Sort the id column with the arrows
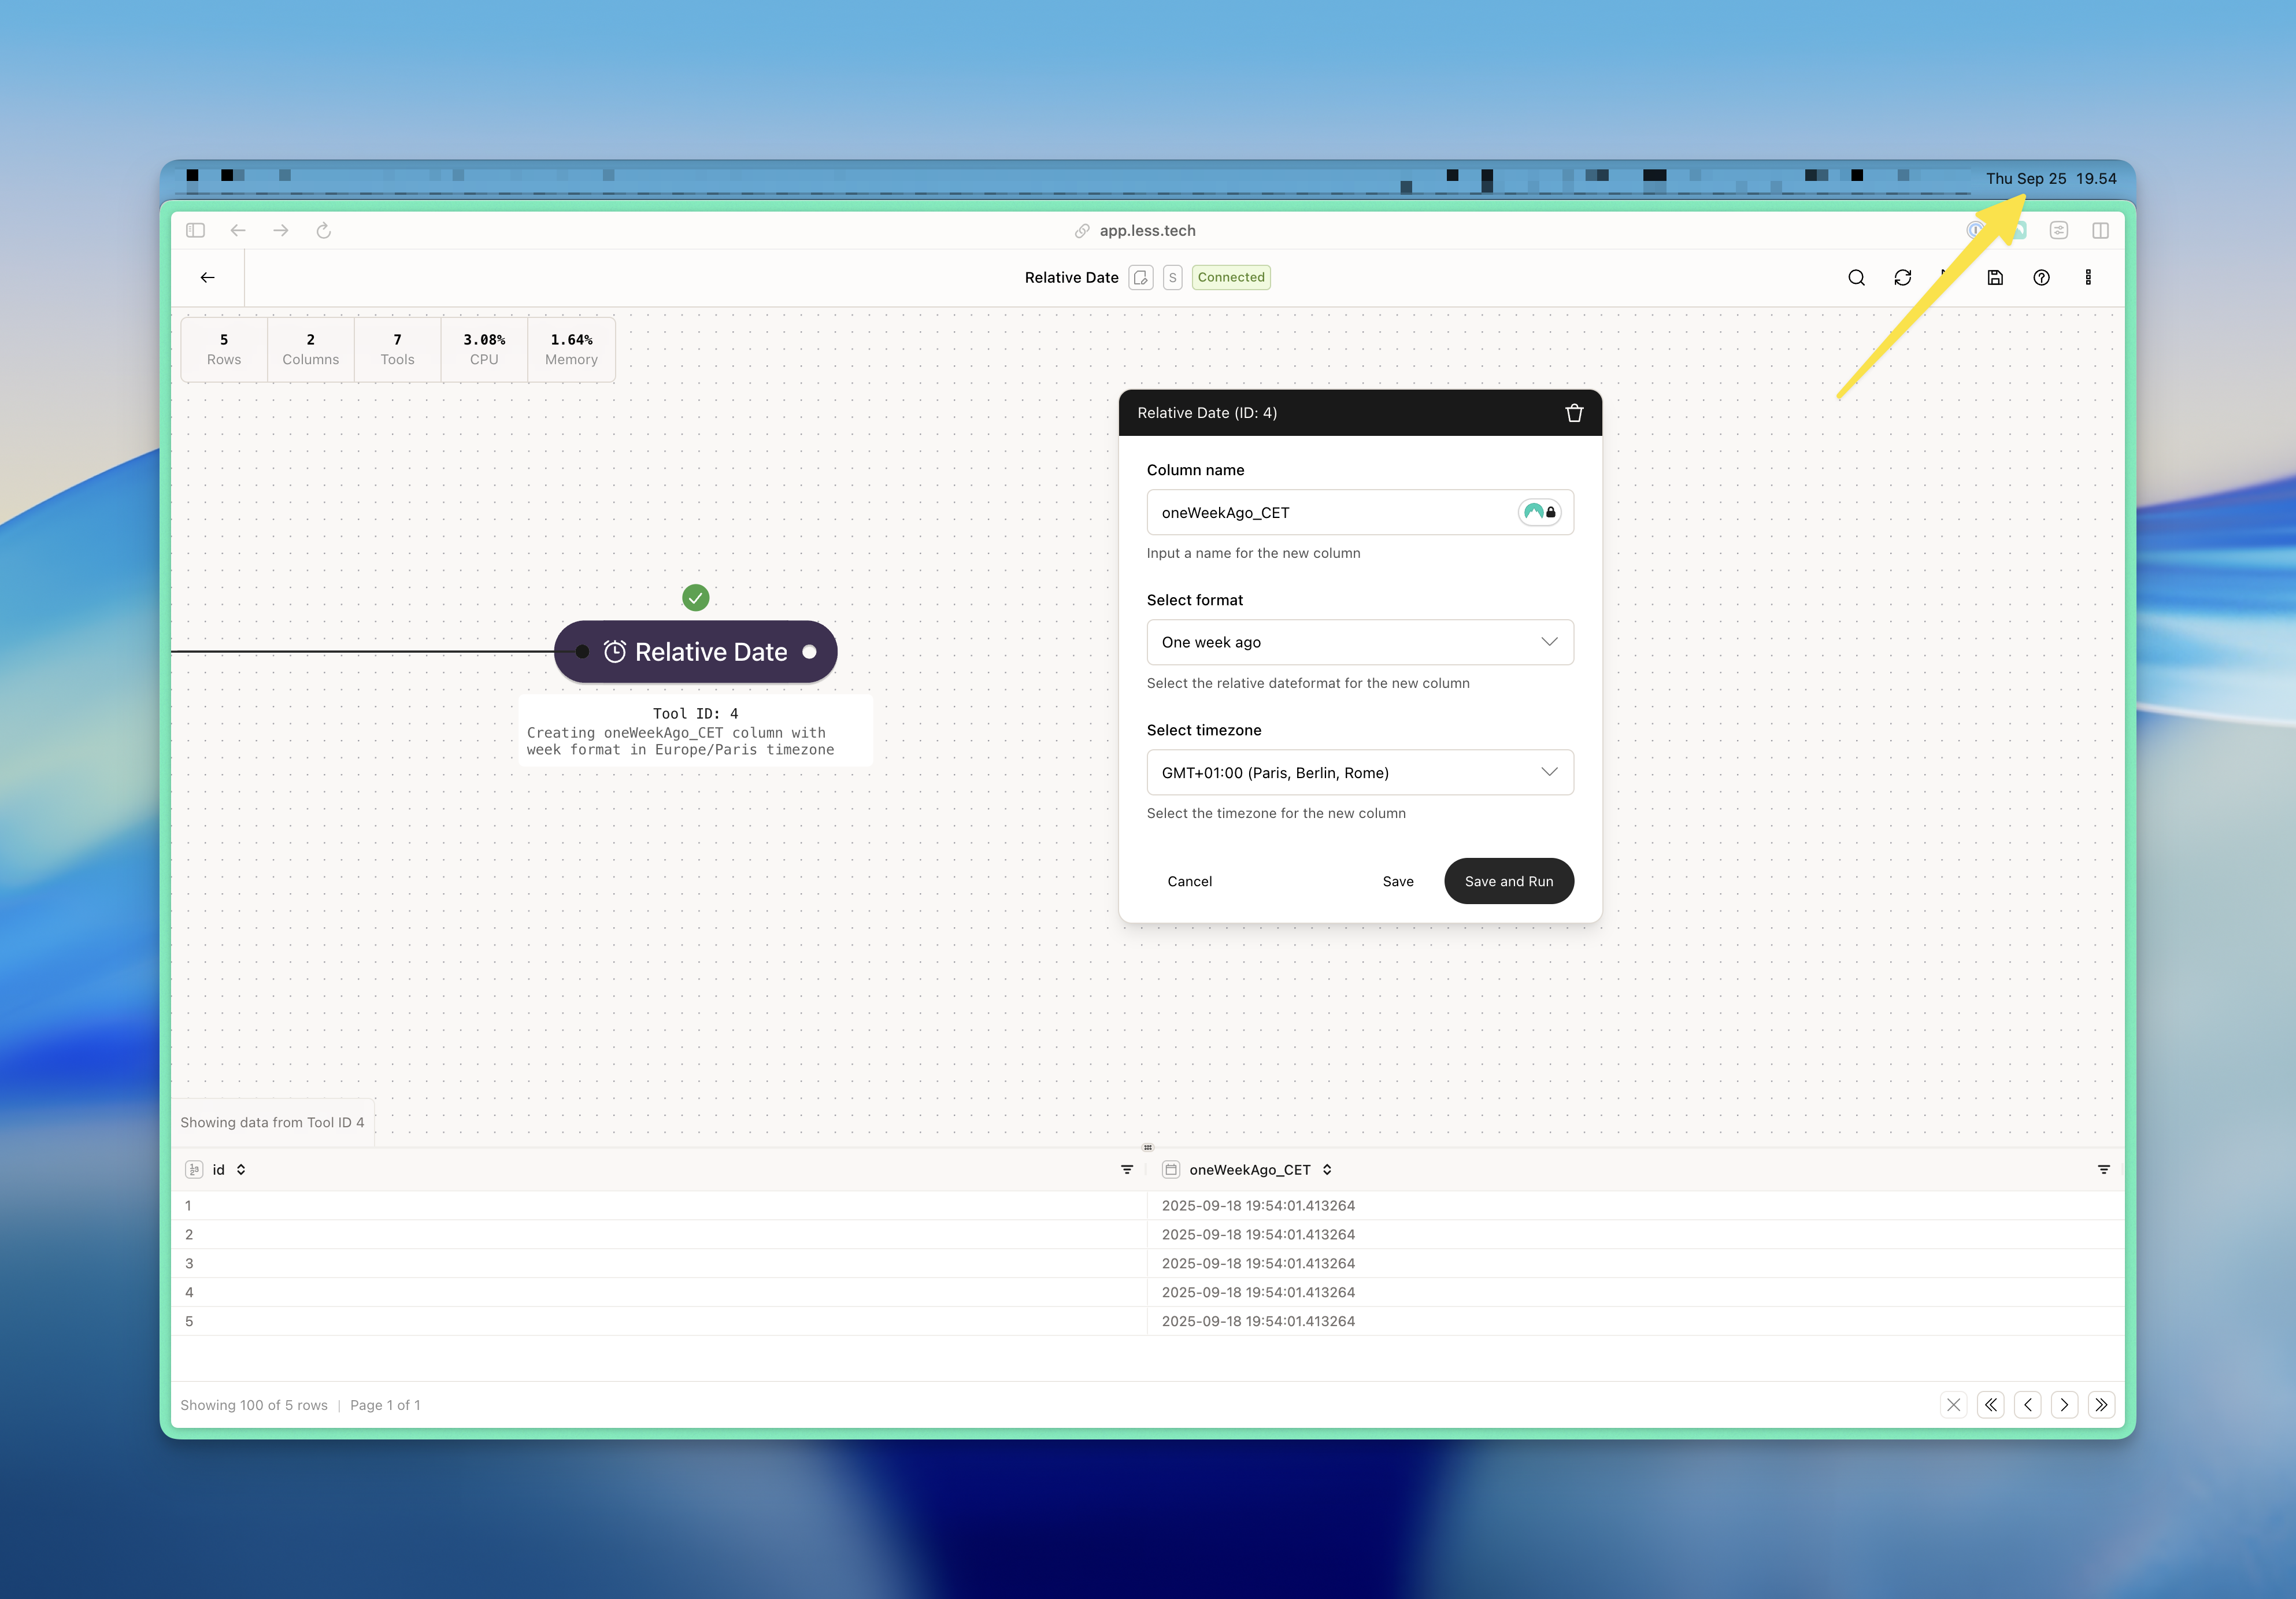The image size is (2296, 1599). [241, 1169]
